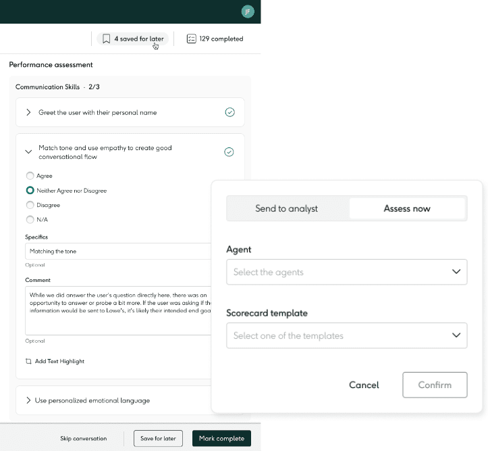
Task: Click the completed checklist icon
Action: pyautogui.click(x=191, y=39)
